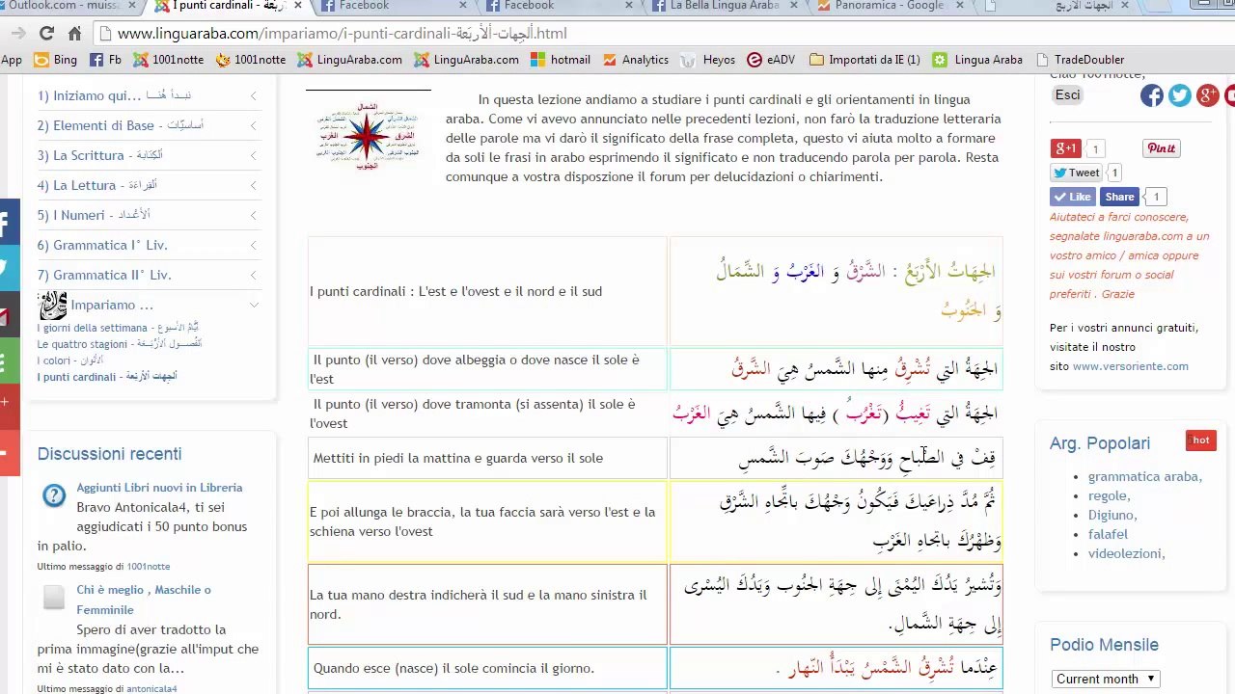This screenshot has width=1235, height=694.
Task: Click the Esci logout button
Action: [1067, 94]
